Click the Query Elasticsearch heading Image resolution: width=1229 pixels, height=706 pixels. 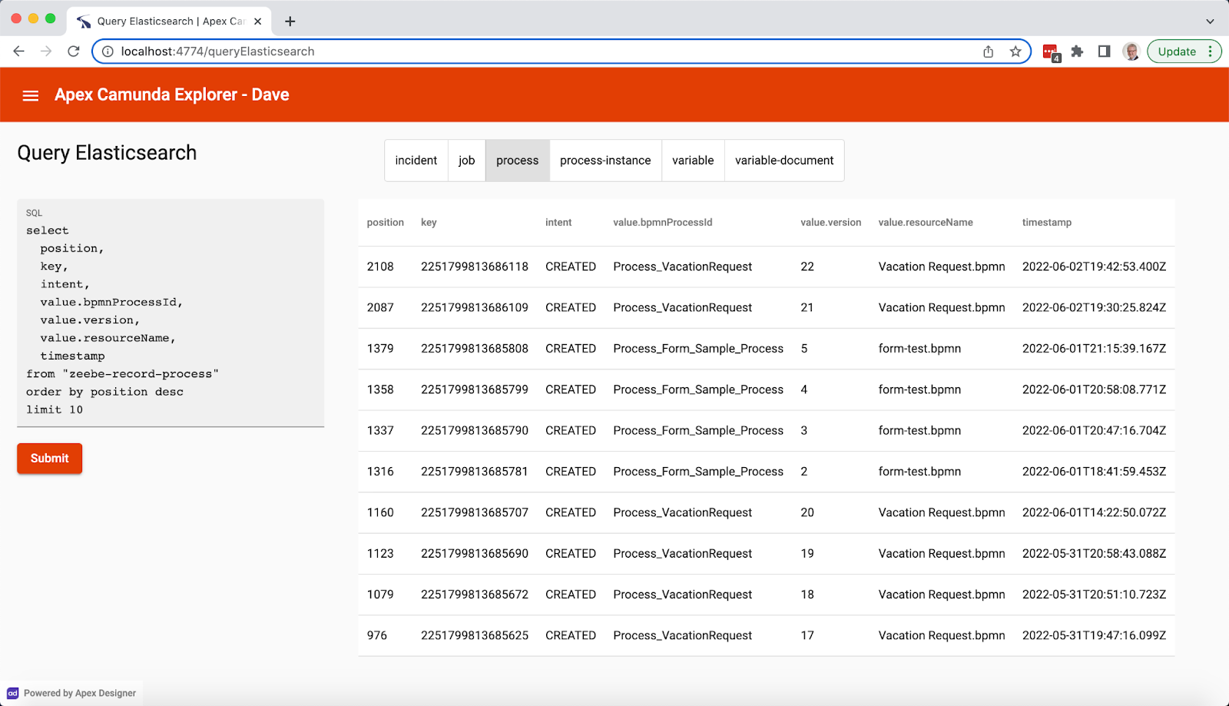(107, 153)
